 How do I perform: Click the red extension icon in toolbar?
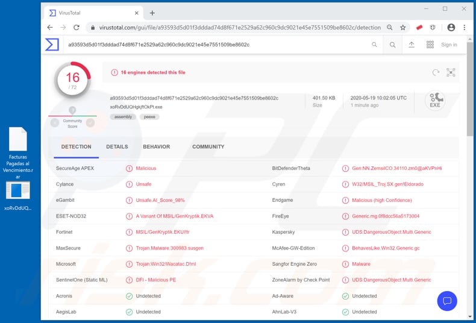pyautogui.click(x=419, y=28)
